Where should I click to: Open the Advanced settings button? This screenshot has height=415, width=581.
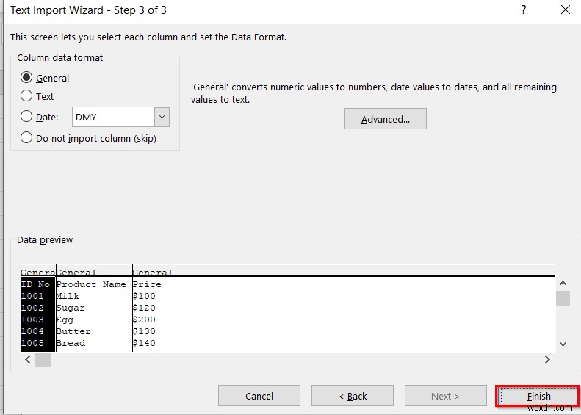point(386,119)
